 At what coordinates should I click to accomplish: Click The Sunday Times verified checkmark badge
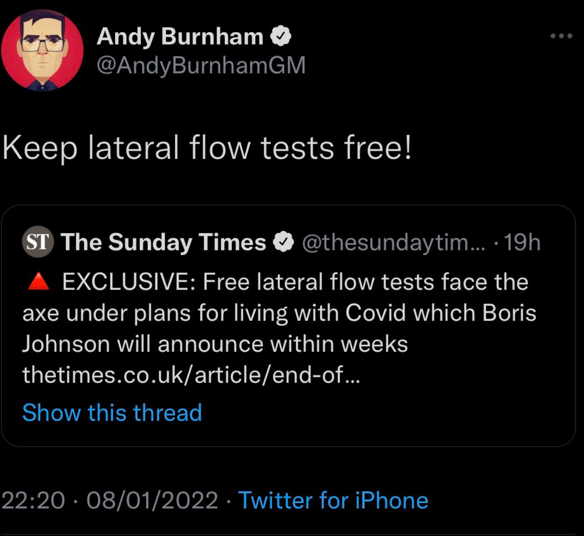point(283,242)
